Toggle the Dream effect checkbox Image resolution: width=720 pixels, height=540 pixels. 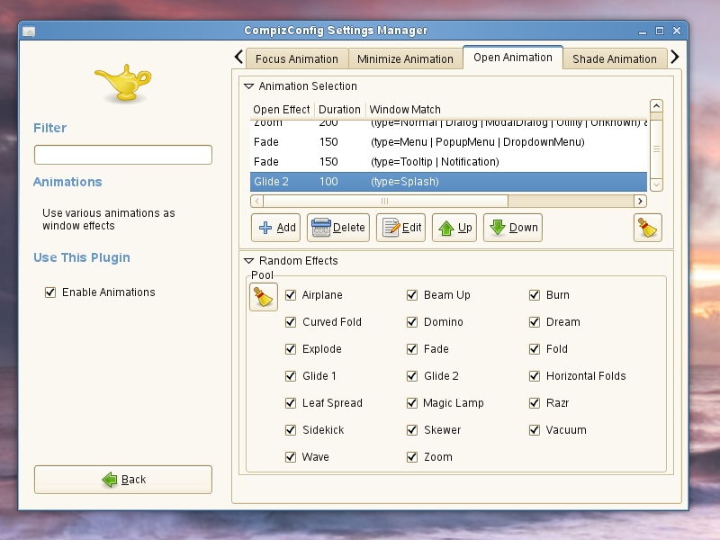(535, 322)
